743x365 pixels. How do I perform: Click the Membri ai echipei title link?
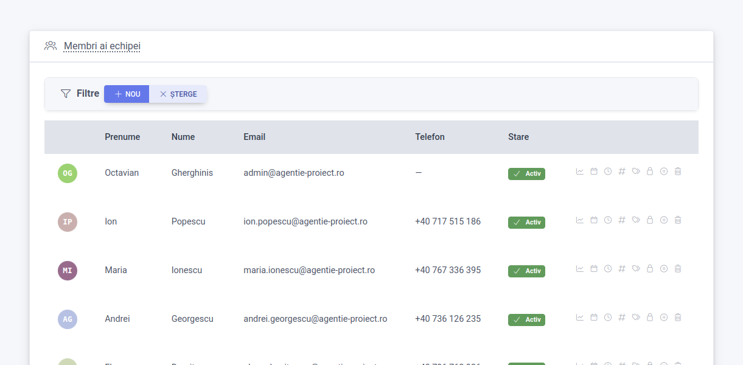coord(102,46)
